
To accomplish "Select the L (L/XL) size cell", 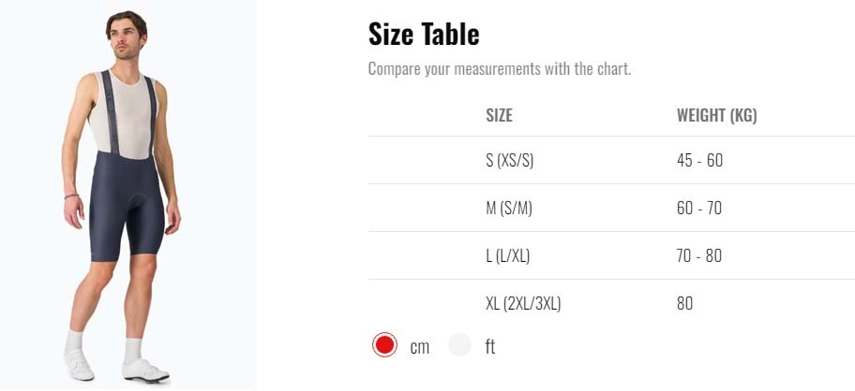I will [x=507, y=255].
